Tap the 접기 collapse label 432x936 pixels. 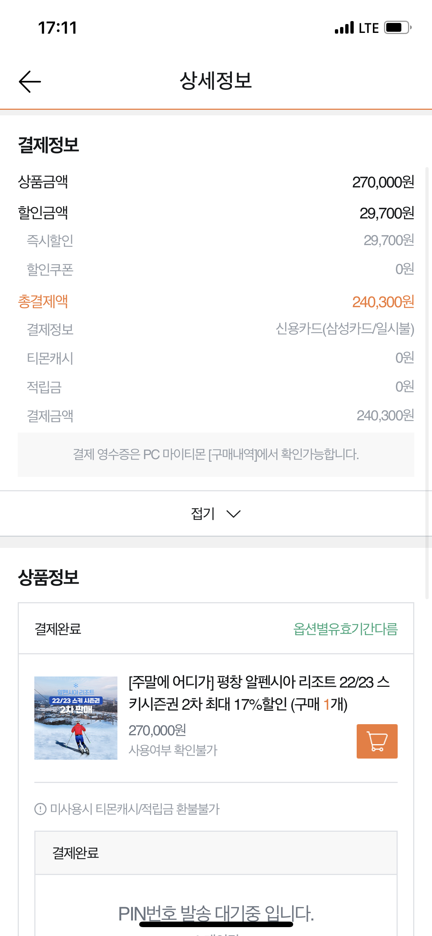(x=203, y=513)
